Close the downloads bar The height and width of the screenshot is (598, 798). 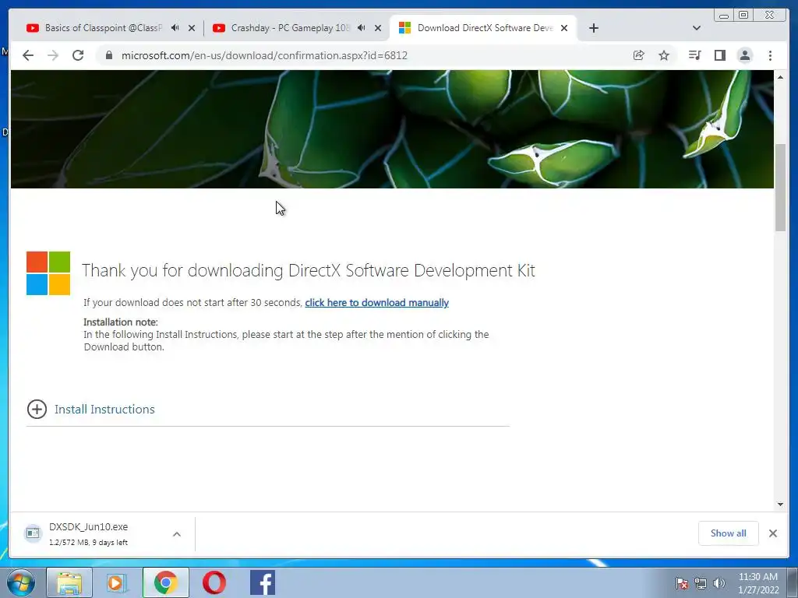773,533
